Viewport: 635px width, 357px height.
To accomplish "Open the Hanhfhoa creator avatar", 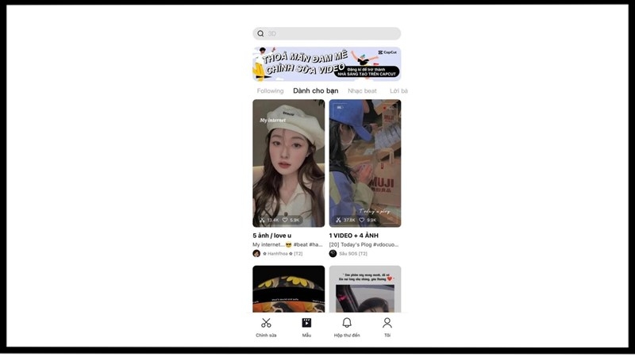I will point(256,254).
